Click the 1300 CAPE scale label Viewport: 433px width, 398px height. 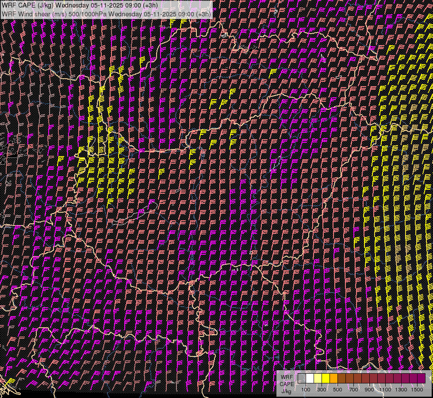401,390
